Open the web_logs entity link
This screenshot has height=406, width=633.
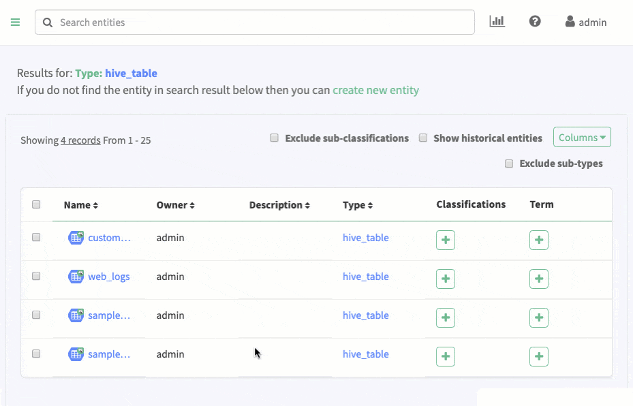(108, 277)
